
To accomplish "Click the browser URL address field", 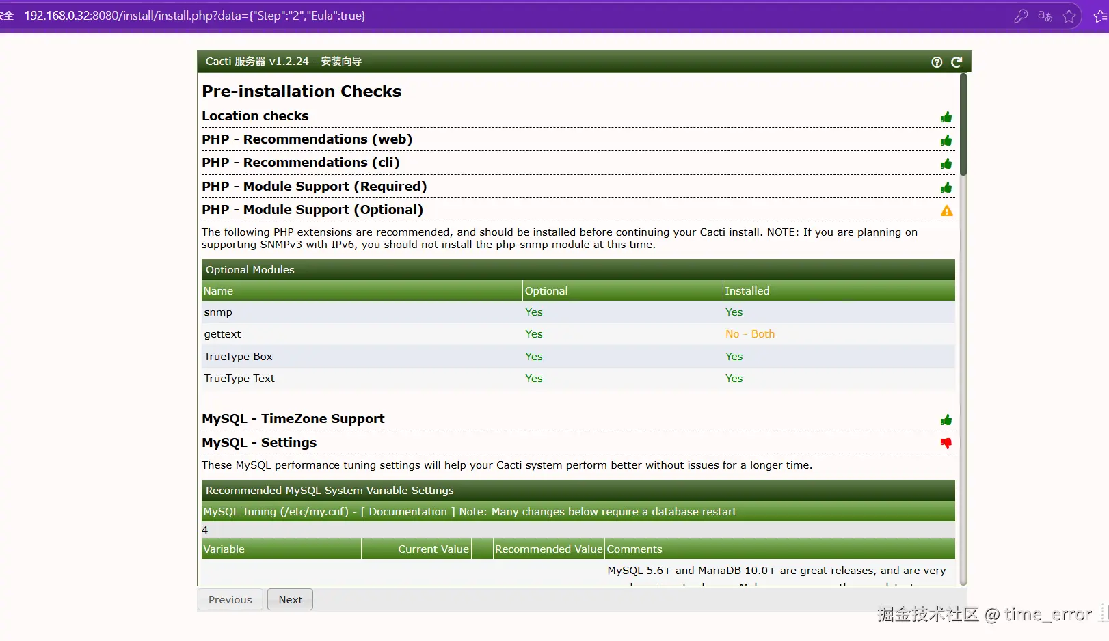I will [195, 16].
